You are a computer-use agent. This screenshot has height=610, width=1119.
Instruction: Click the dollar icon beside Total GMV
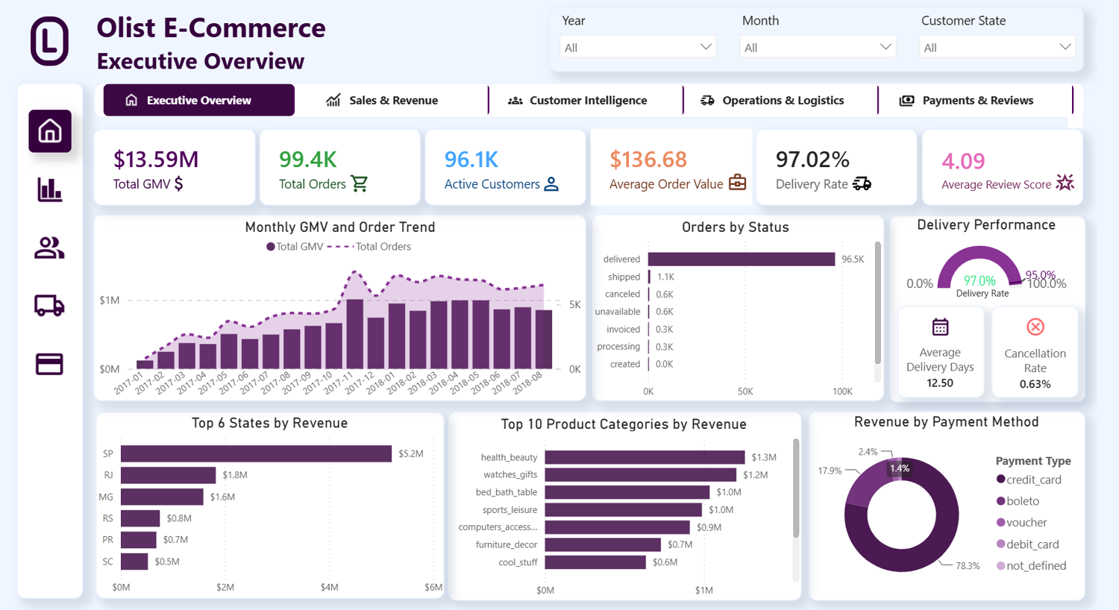pyautogui.click(x=178, y=184)
